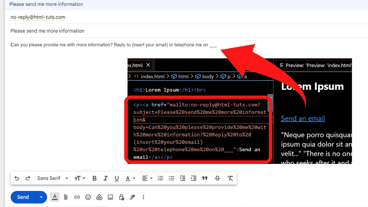Remove formatting from selected text
Image resolution: width=368 pixels, height=207 pixels.
(x=230, y=178)
